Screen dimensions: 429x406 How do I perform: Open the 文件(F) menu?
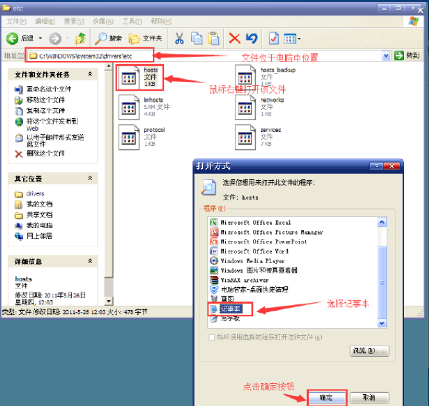(16, 21)
